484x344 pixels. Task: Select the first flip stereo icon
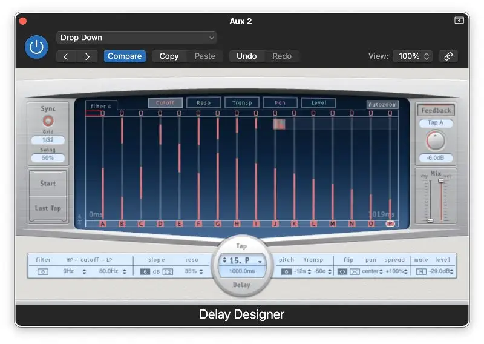tap(341, 272)
